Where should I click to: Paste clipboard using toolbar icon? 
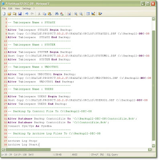(49, 14)
